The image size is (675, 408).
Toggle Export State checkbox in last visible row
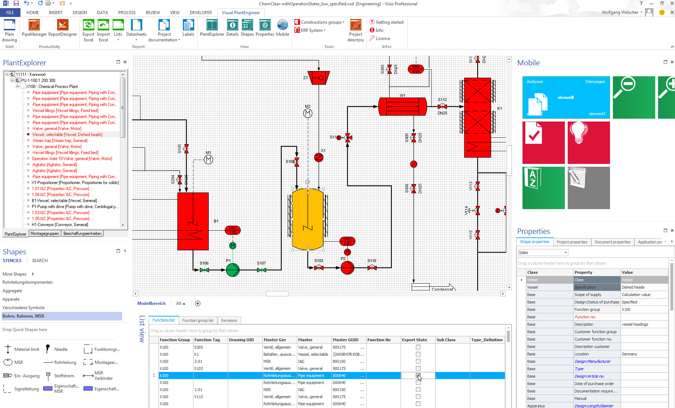click(418, 404)
